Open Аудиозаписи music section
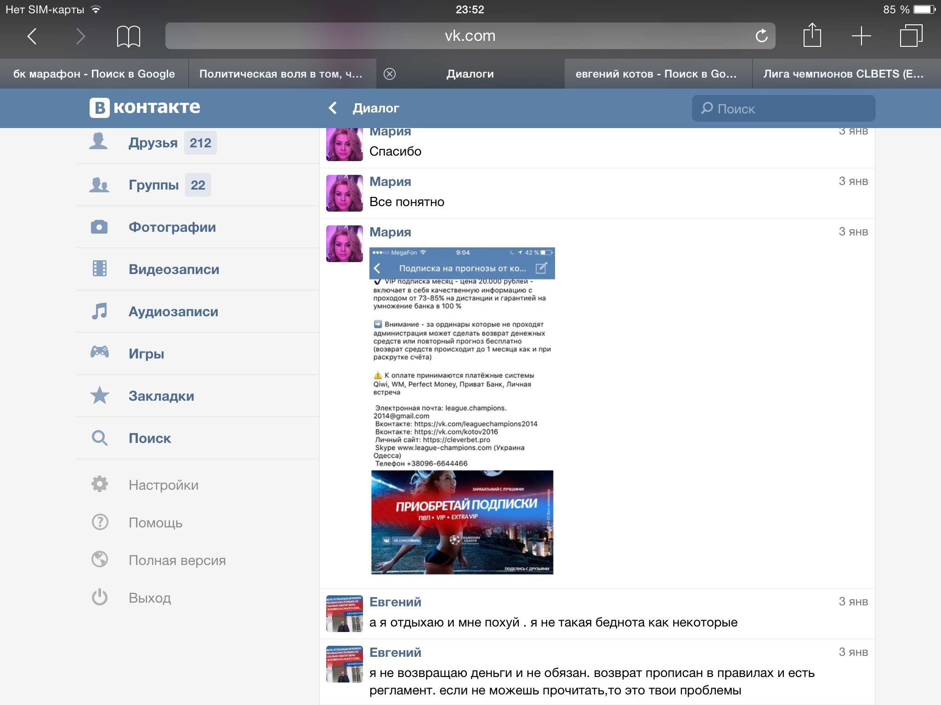The height and width of the screenshot is (705, 941). tap(173, 312)
